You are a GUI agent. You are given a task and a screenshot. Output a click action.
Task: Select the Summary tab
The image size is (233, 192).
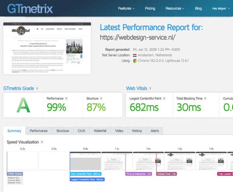tap(14, 131)
